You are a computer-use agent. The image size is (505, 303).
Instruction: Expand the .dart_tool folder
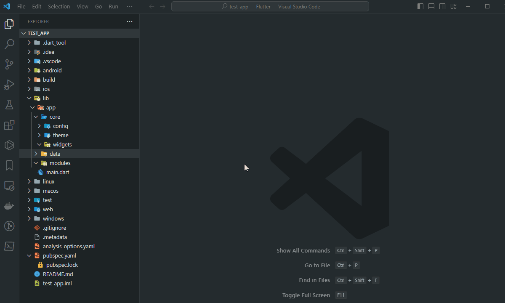click(x=29, y=43)
